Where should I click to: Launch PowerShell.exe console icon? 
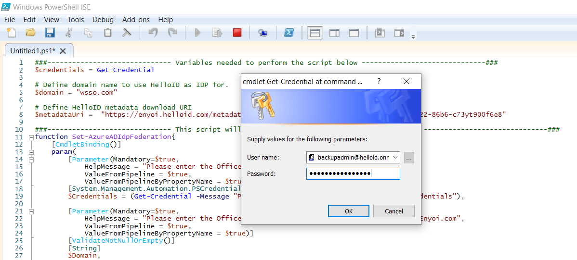[288, 33]
